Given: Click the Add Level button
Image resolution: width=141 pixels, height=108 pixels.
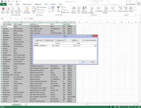Looking at the screenshot, I should tap(39, 40).
